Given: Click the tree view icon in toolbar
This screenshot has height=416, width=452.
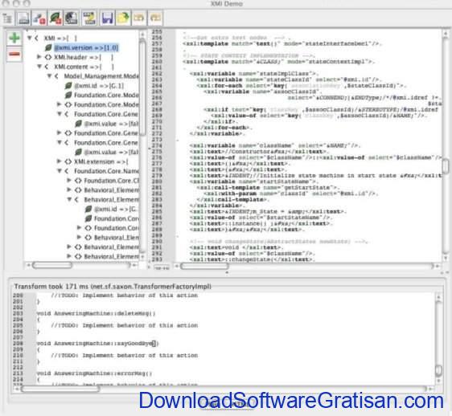Looking at the screenshot, I should (x=7, y=18).
